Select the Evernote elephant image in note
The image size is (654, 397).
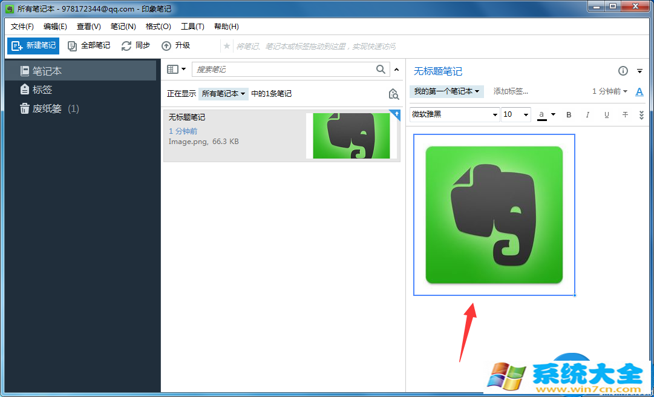click(494, 215)
